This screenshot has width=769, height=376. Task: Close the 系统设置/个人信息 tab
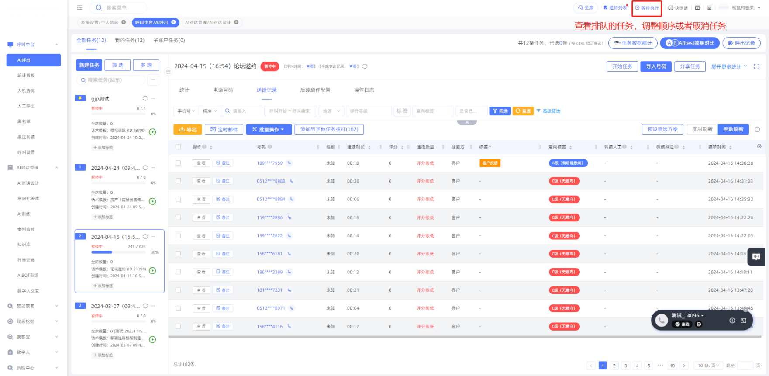[124, 22]
